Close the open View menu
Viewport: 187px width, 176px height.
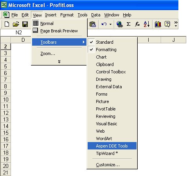[x=37, y=15]
